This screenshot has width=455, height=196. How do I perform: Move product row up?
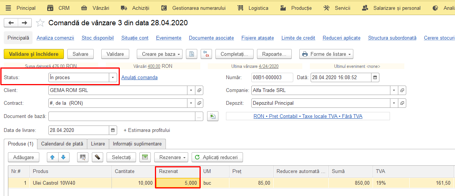point(53,157)
